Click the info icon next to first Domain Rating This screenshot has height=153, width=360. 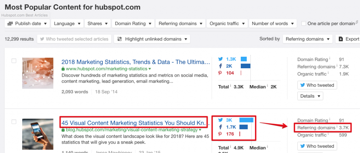[x=330, y=59]
